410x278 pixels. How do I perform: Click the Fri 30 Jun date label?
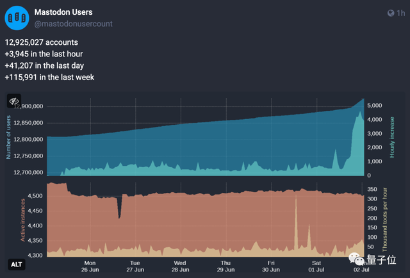(271, 266)
